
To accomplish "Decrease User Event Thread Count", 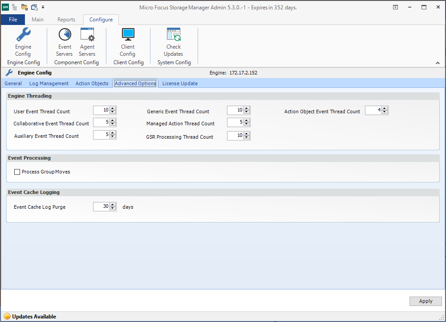I will [x=113, y=112].
